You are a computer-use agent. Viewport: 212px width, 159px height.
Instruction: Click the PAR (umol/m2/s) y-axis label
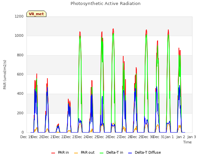(x=5, y=75)
